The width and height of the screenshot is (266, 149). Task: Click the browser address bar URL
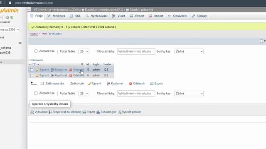point(34,3)
